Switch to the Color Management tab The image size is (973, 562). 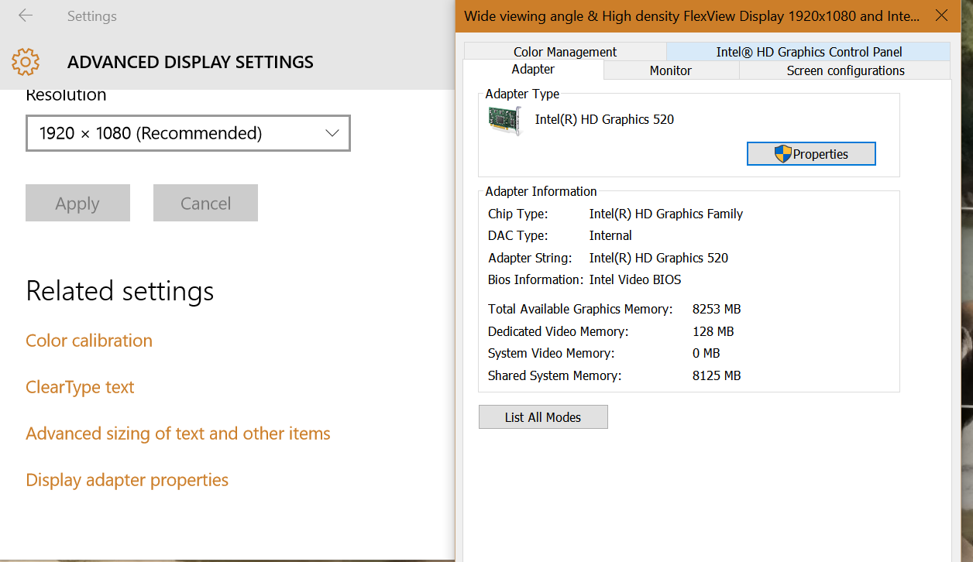coord(565,52)
